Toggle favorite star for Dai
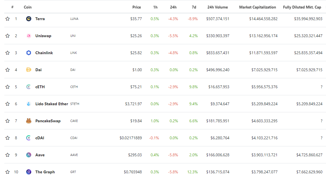The image size is (326, 177). point(7,70)
